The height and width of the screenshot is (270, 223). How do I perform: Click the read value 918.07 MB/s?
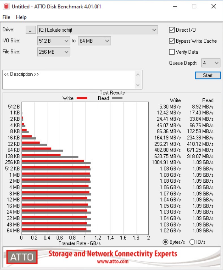pyautogui.click(x=200, y=156)
